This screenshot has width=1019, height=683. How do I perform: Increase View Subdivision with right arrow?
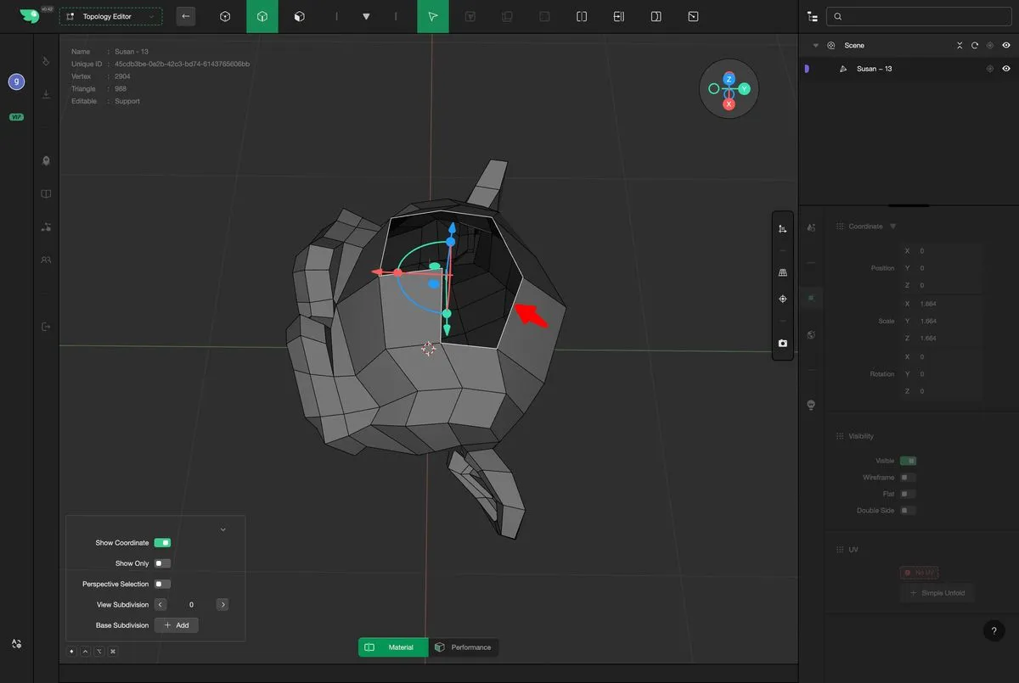tap(222, 605)
